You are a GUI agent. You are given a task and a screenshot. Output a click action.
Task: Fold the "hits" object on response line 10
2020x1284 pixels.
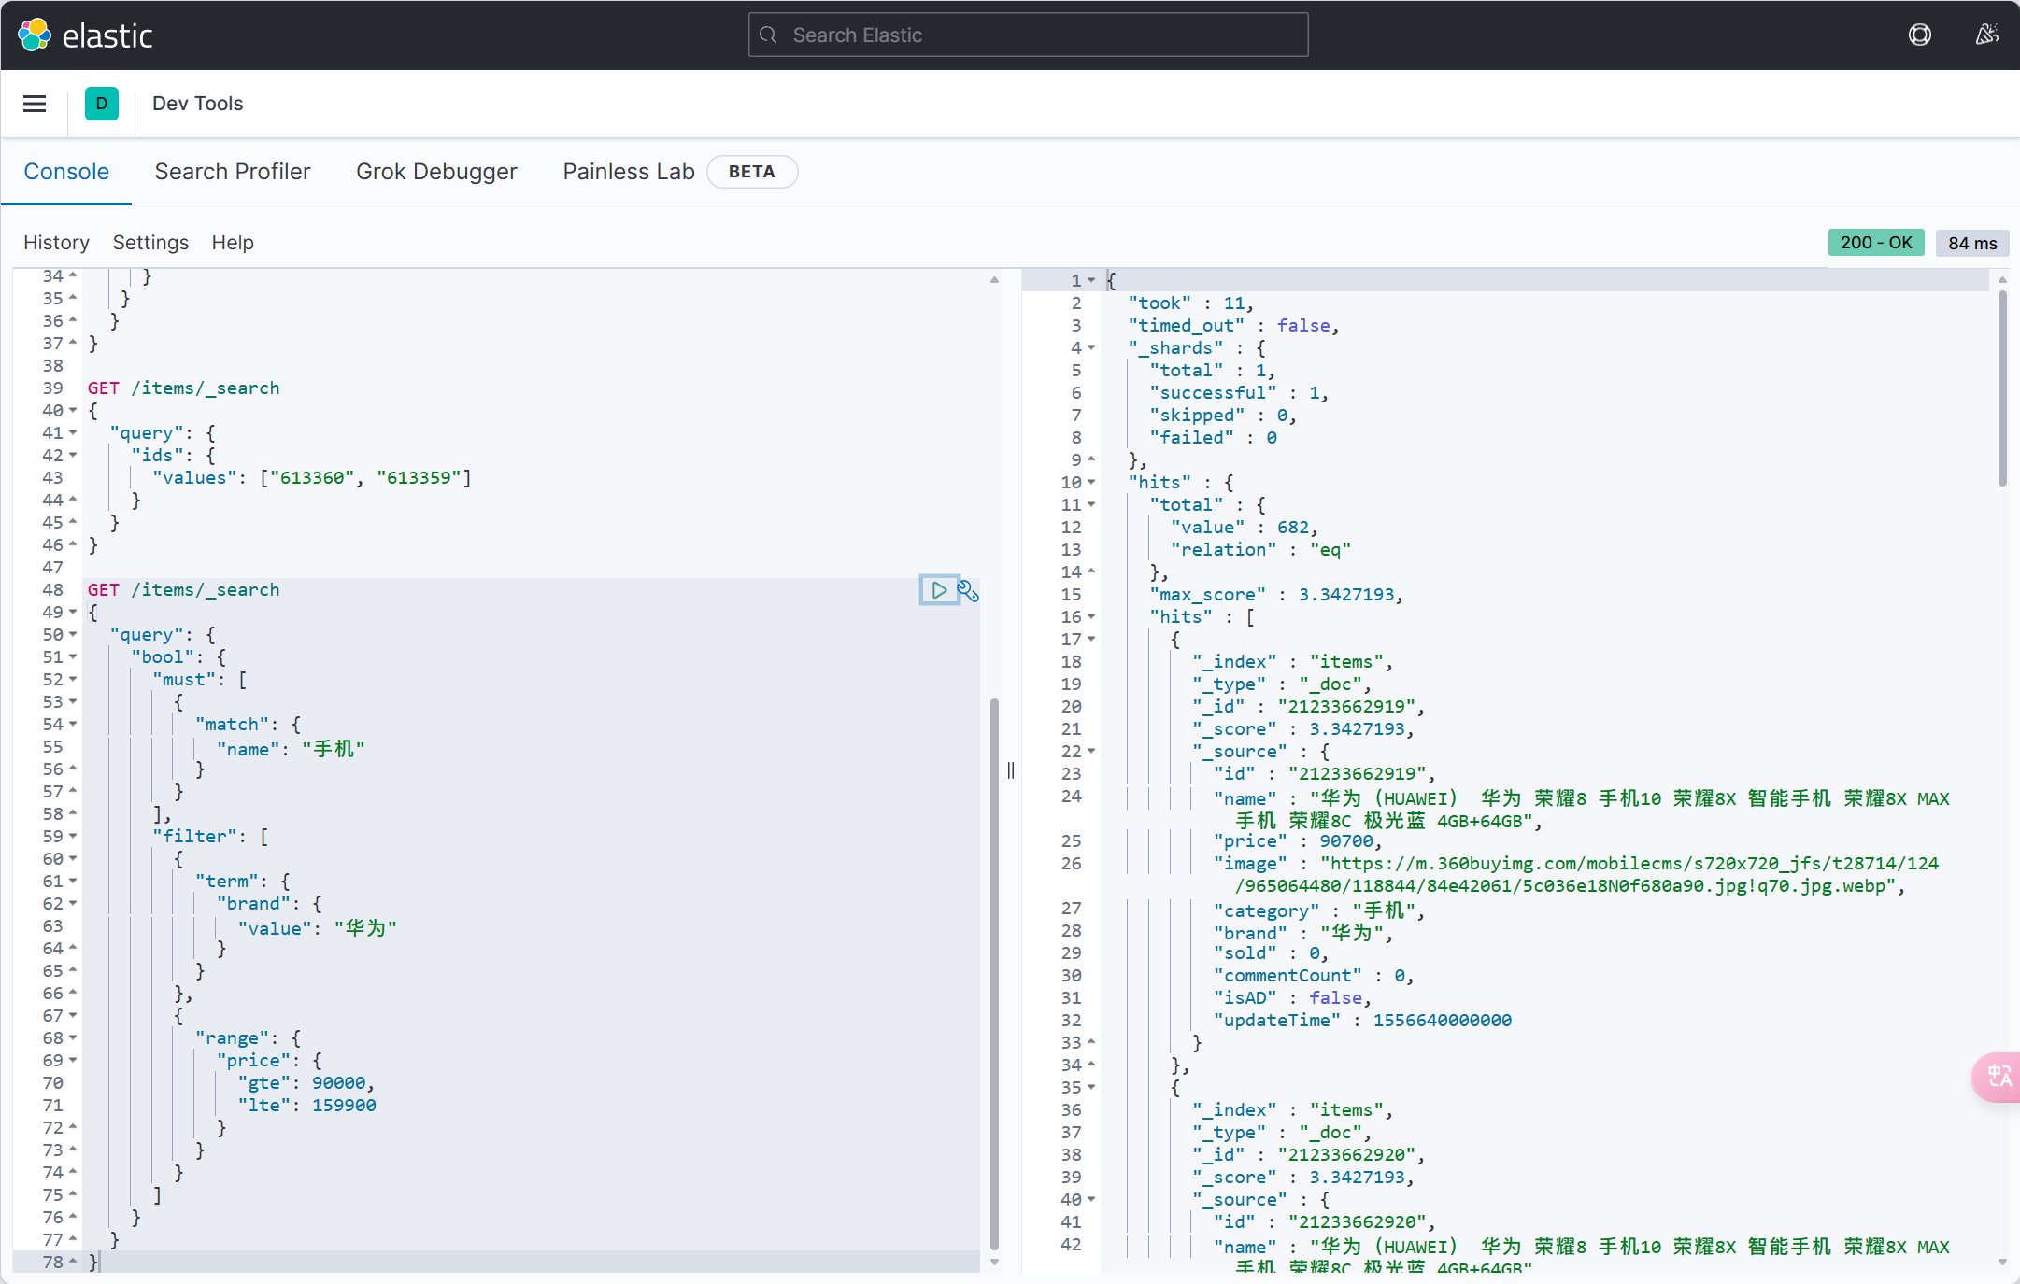coord(1090,483)
